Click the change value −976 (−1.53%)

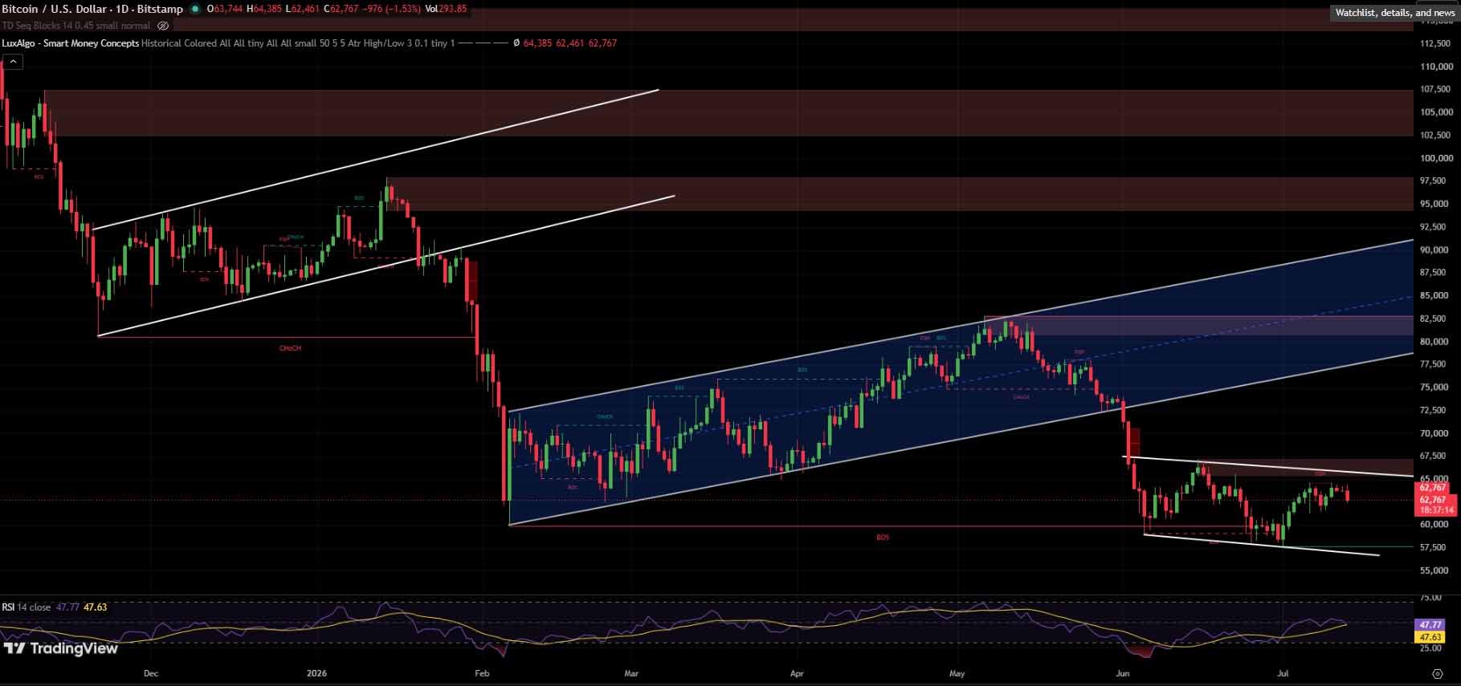(393, 10)
